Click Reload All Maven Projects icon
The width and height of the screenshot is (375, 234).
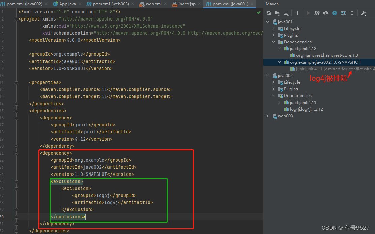click(269, 13)
